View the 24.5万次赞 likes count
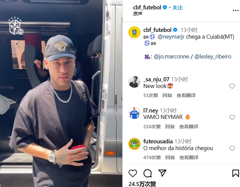The height and width of the screenshot is (187, 240). [142, 184]
